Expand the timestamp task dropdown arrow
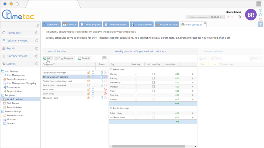 click(x=222, y=17)
